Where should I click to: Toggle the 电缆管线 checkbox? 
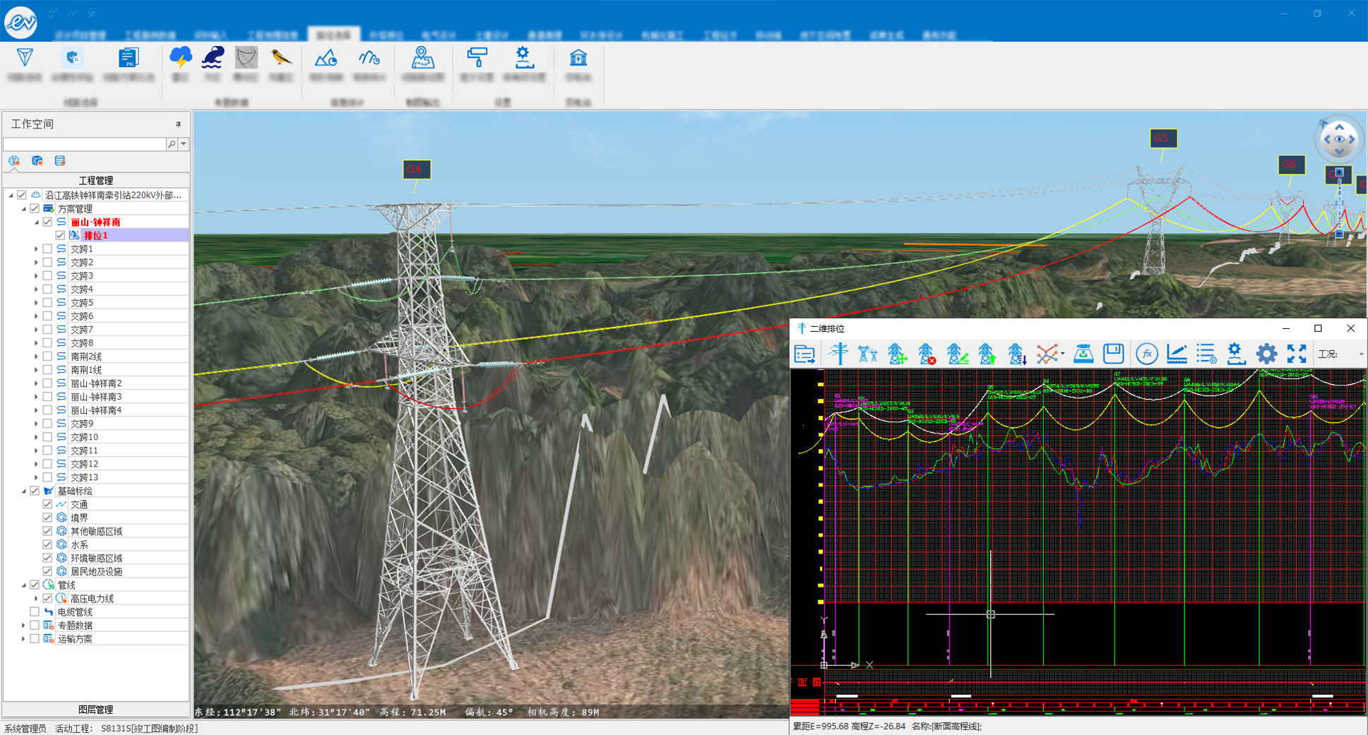tap(35, 611)
